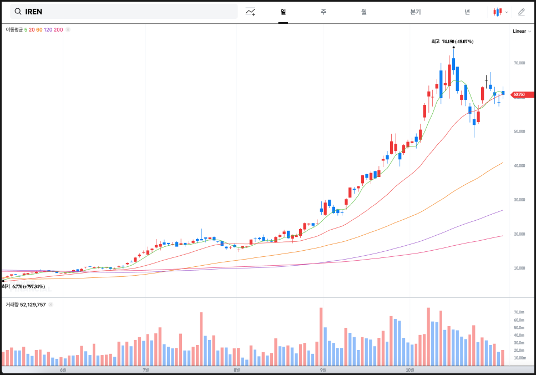Click the 거래량 volume label
The height and width of the screenshot is (375, 536).
(x=12, y=305)
